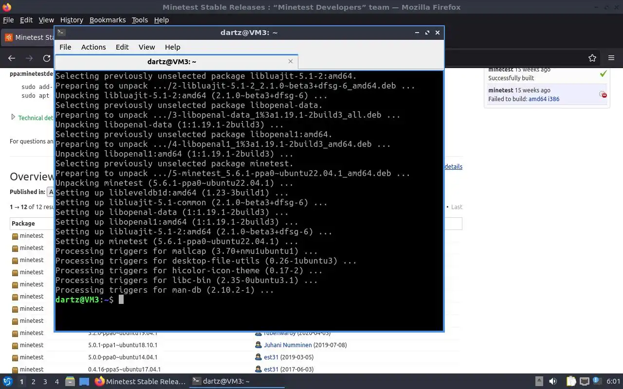Click Firefox logo in browser title bar
Image resolution: width=623 pixels, height=389 pixels.
6,7
